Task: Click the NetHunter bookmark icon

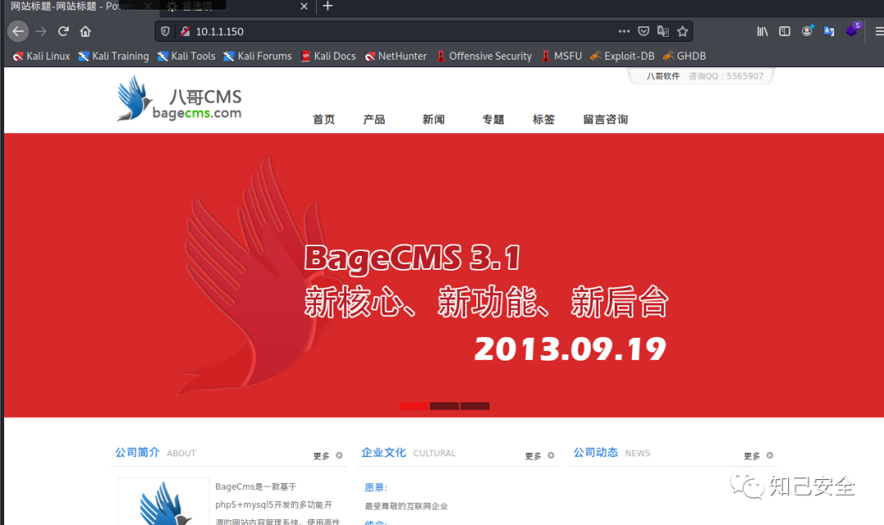Action: (x=370, y=56)
